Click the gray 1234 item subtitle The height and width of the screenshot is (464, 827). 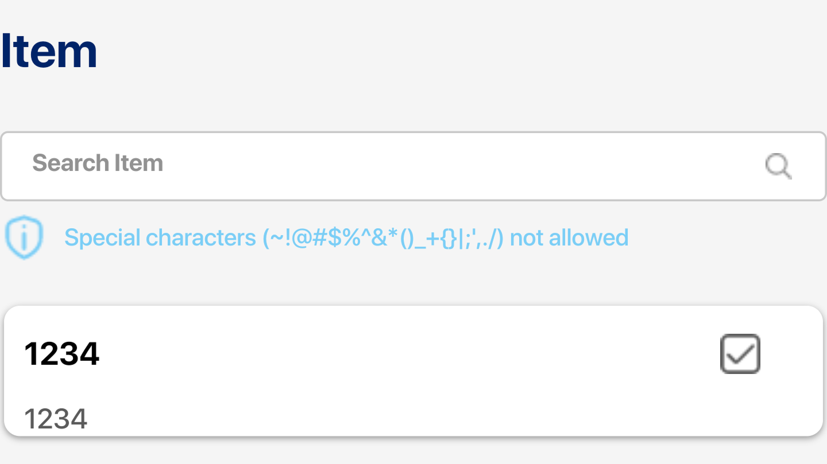click(56, 419)
